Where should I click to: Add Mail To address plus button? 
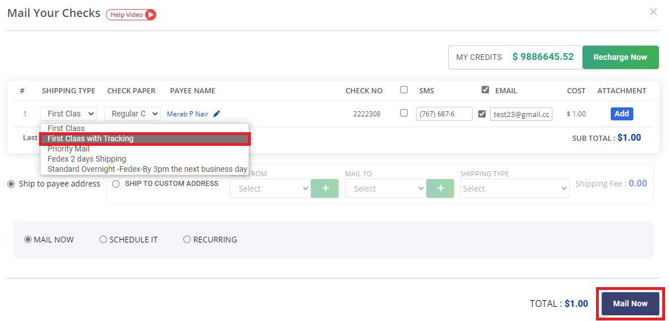point(440,188)
